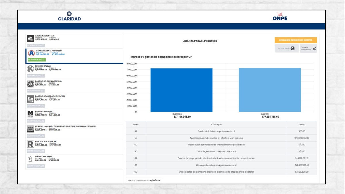The width and height of the screenshot is (345, 194).
Task: Select RENOVACION POPULAR party name
Action: click(x=45, y=141)
